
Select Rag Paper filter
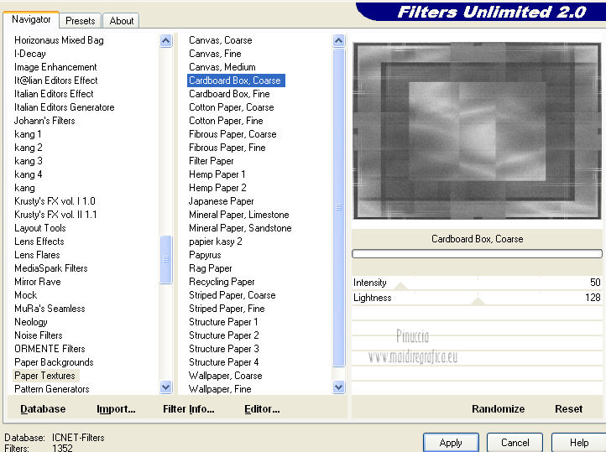210,268
